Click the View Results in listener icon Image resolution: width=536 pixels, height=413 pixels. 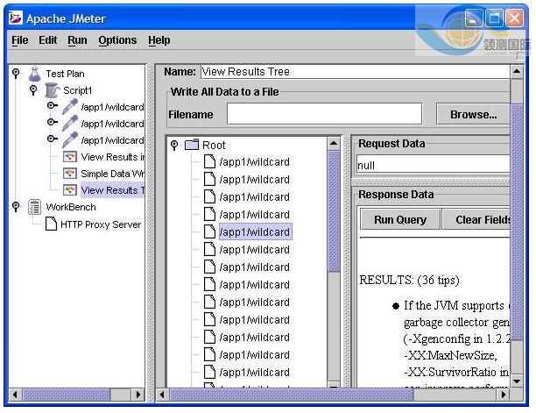(x=70, y=157)
